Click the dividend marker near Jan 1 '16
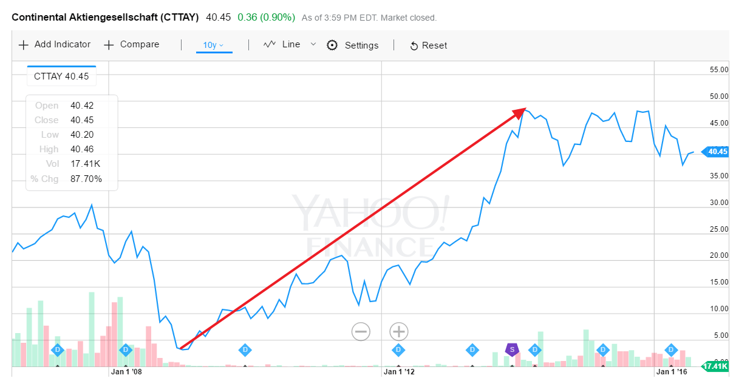This screenshot has height=381, width=736. pyautogui.click(x=671, y=349)
